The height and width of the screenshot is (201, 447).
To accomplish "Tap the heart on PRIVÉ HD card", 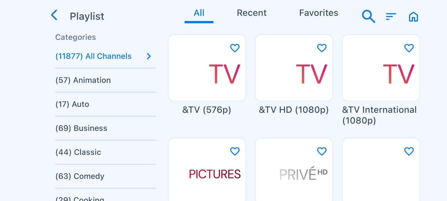I will coord(322,151).
